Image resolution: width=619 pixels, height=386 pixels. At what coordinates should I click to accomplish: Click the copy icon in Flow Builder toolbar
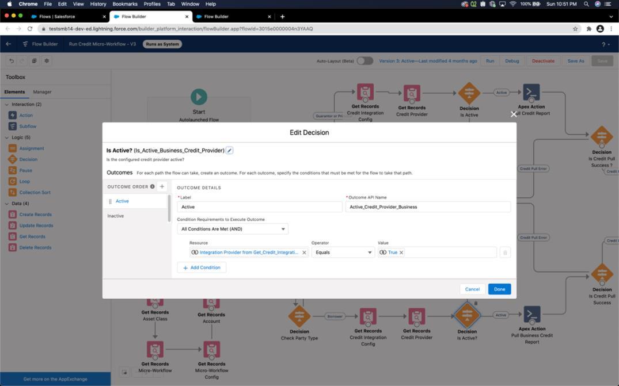(35, 61)
